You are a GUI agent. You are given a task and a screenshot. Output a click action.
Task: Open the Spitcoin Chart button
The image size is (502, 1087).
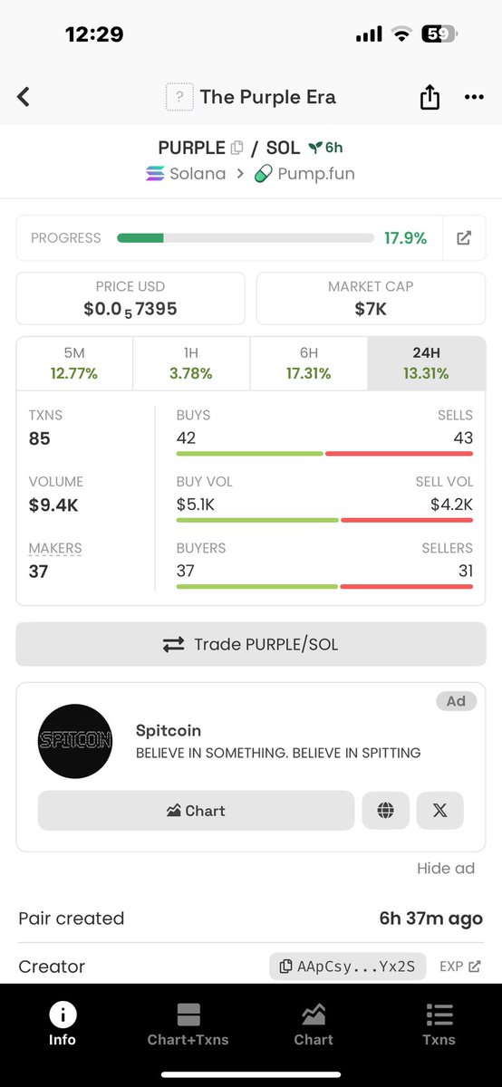point(196,811)
